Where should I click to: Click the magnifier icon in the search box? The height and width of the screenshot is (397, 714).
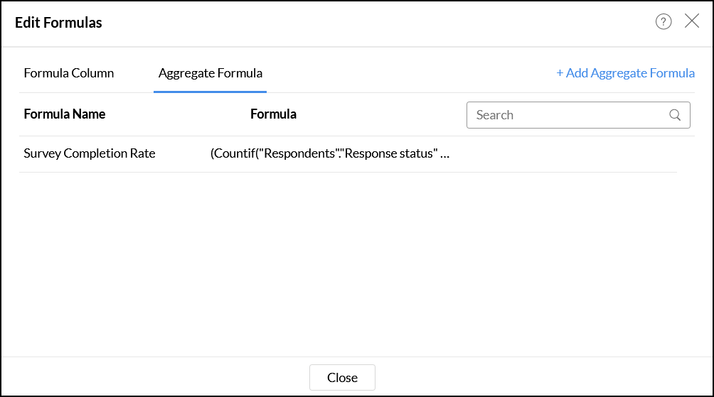[x=675, y=115]
